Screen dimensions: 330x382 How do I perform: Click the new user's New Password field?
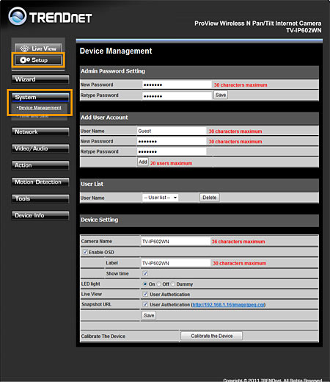point(172,141)
